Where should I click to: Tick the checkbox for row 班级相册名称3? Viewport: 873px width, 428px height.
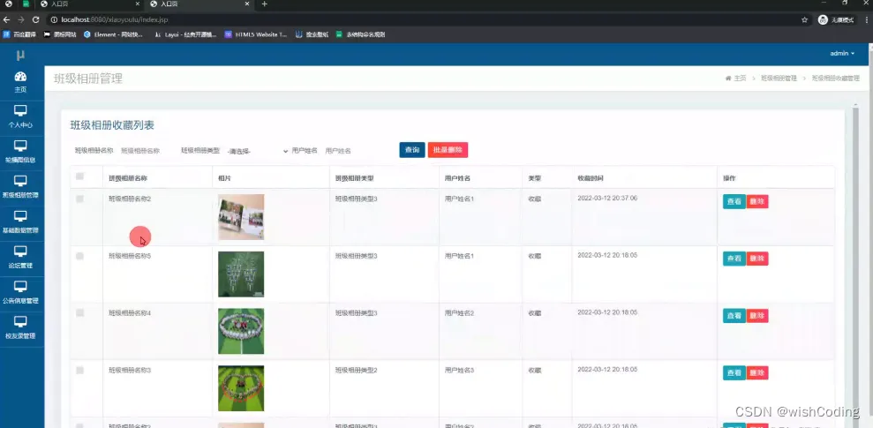[x=79, y=370]
